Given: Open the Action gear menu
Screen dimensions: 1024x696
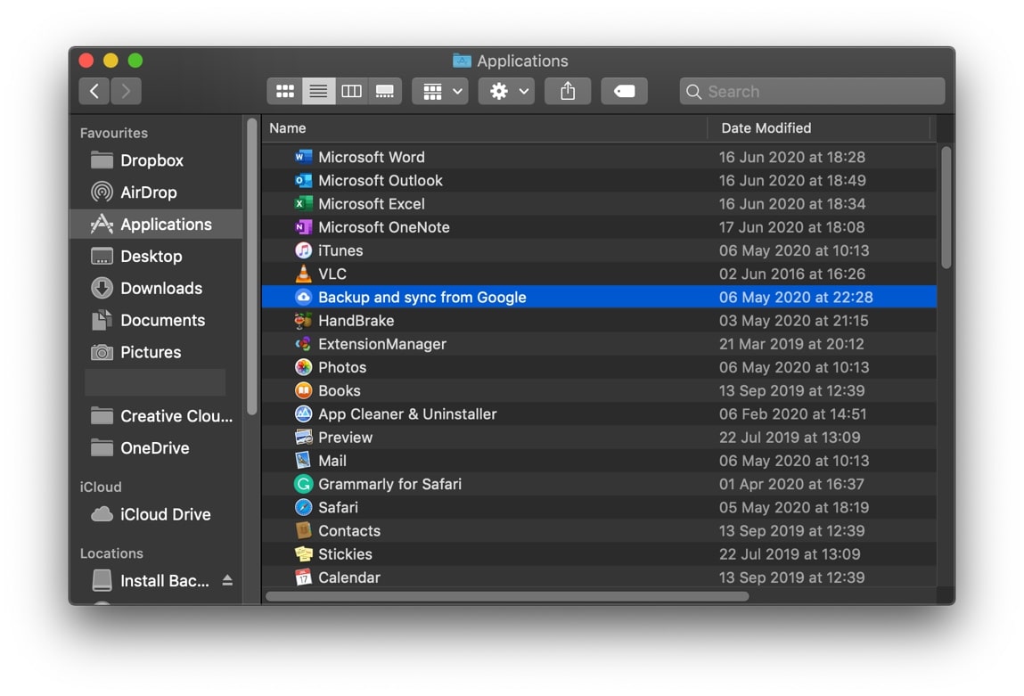Looking at the screenshot, I should (x=505, y=90).
